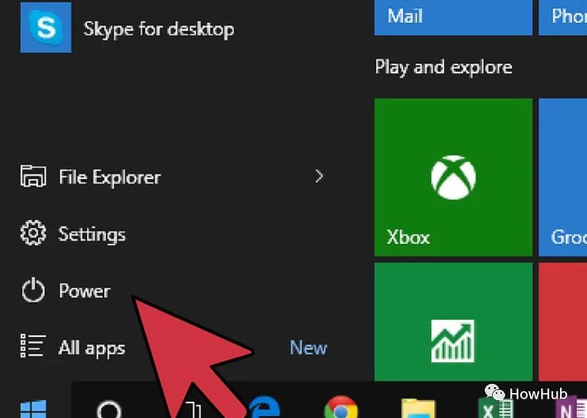Viewport: 587px width, 418px height.
Task: Open the Mail tile
Action: tap(453, 18)
